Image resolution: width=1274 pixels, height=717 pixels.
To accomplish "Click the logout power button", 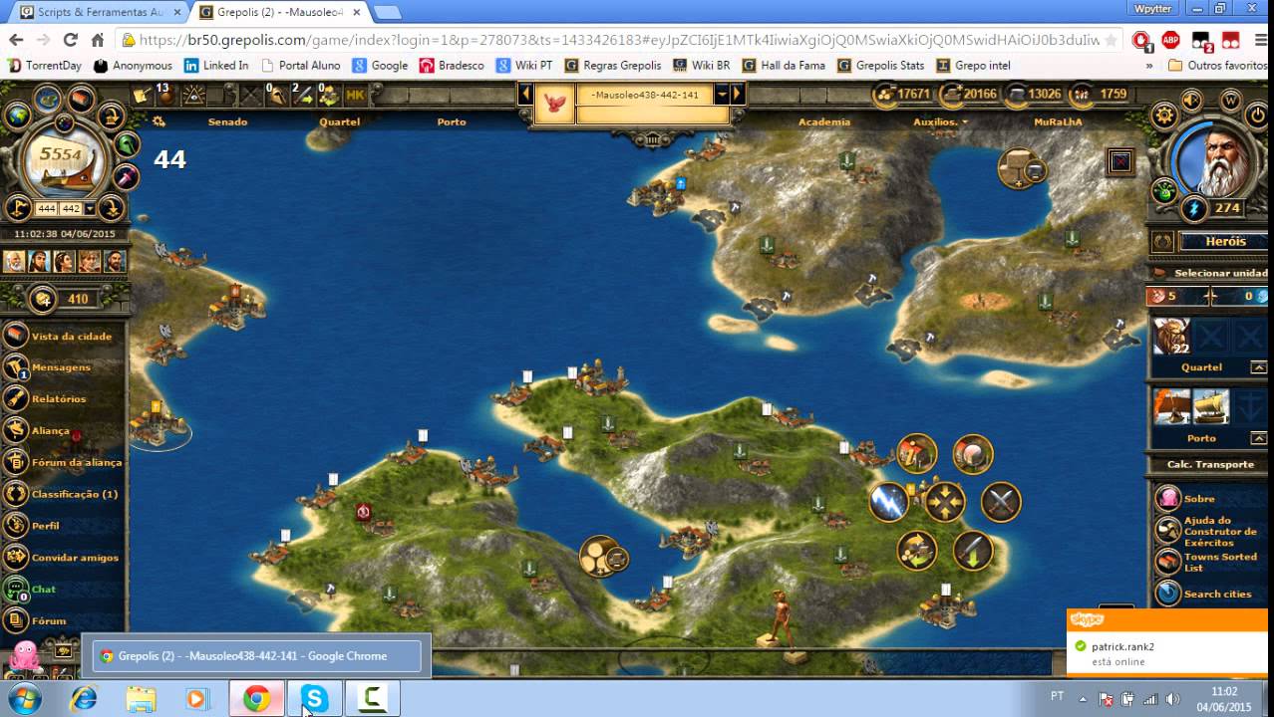I will click(1257, 115).
